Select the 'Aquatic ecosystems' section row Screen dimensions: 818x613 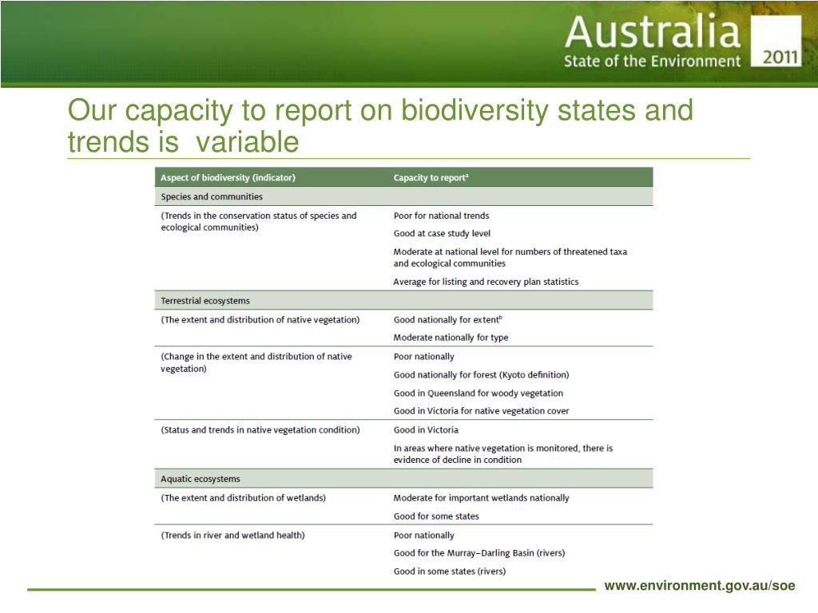point(403,479)
